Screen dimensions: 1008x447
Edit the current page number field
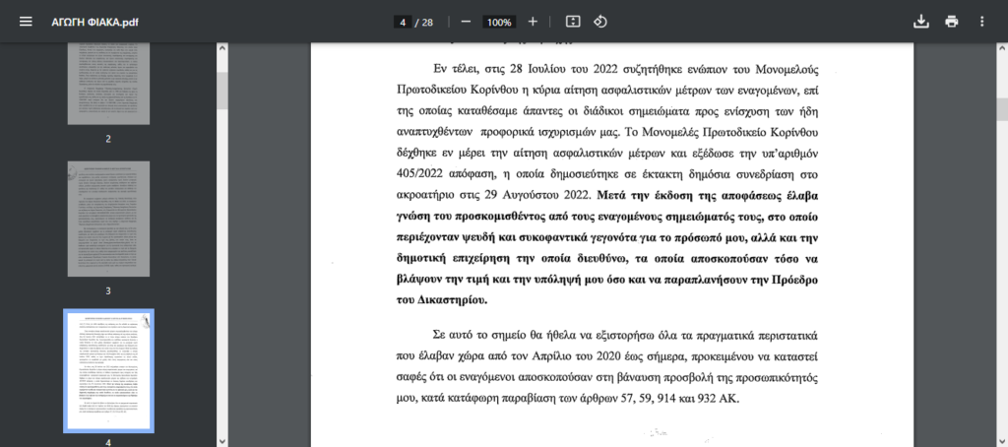tap(403, 22)
